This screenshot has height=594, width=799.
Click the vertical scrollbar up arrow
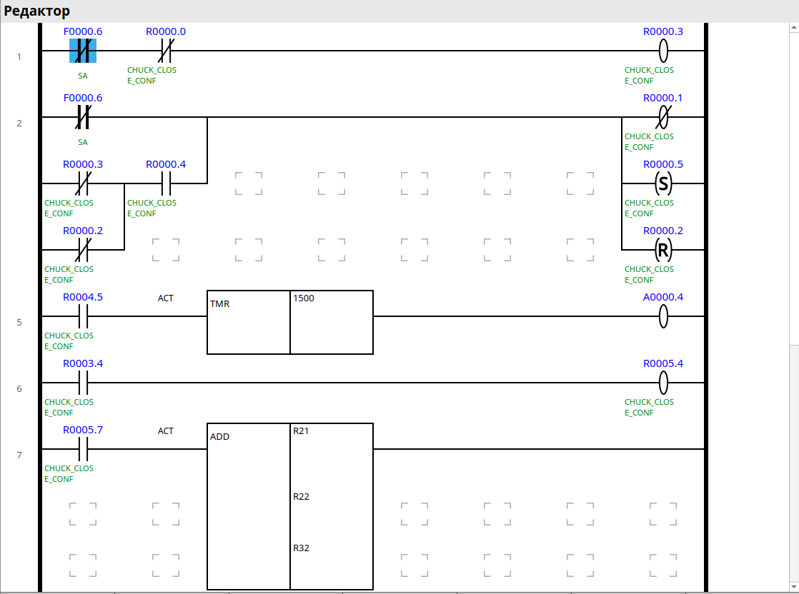792,29
